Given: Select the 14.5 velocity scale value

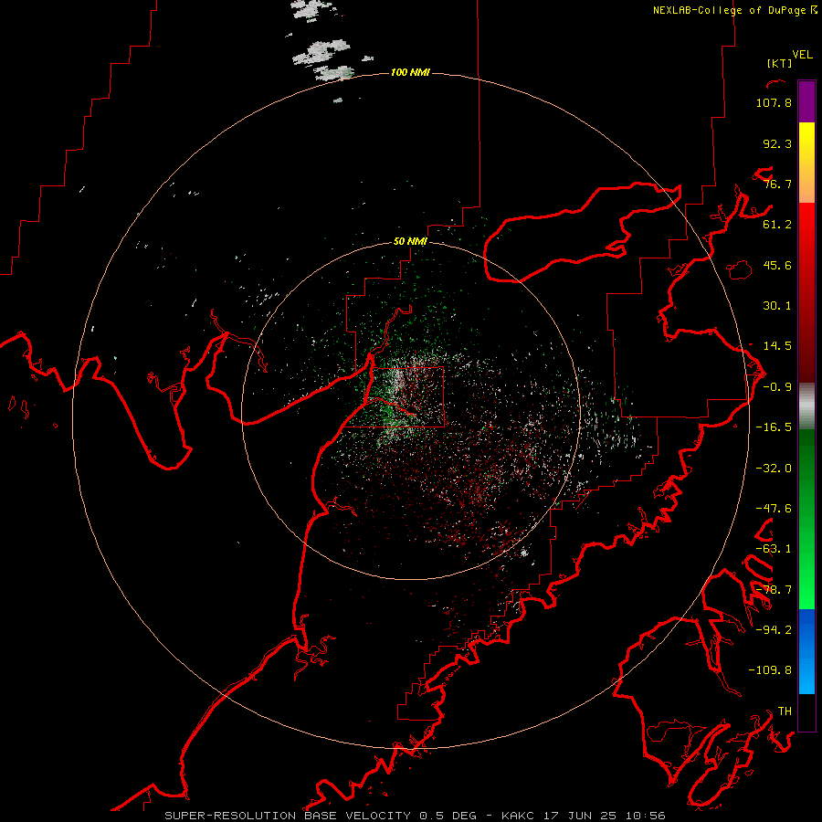Looking at the screenshot, I should click(777, 346).
